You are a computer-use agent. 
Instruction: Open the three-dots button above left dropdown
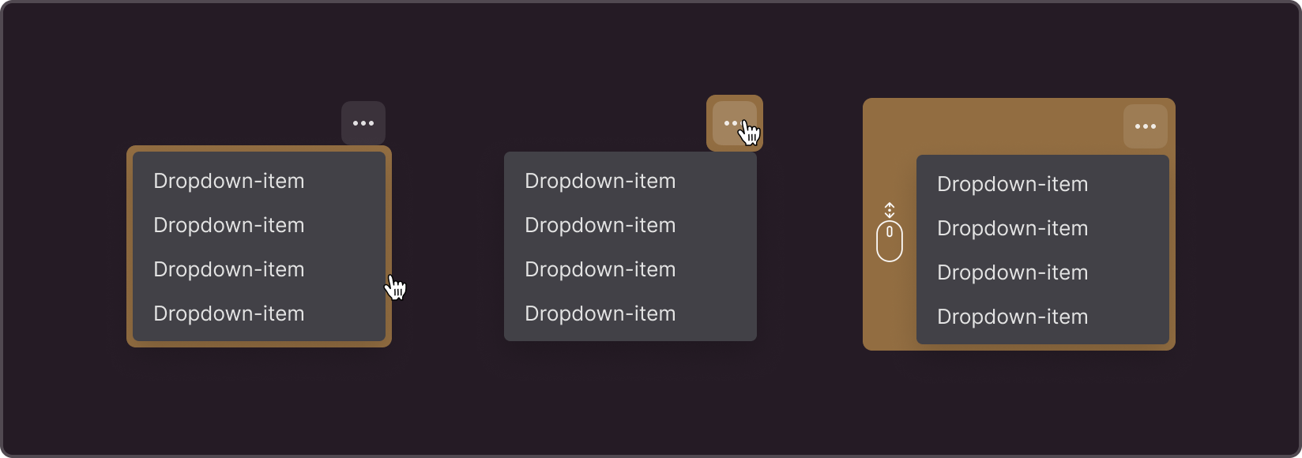pos(363,123)
